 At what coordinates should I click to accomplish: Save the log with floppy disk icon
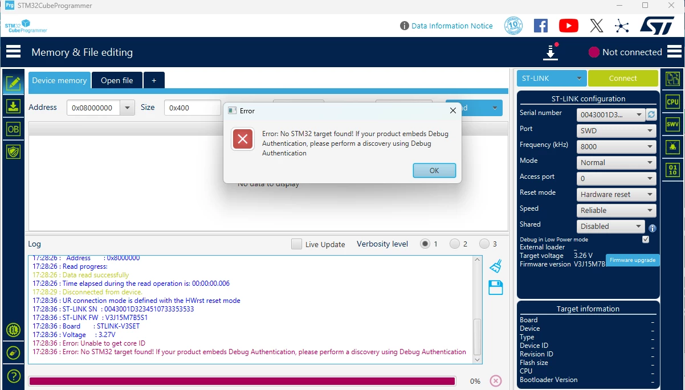pyautogui.click(x=496, y=288)
